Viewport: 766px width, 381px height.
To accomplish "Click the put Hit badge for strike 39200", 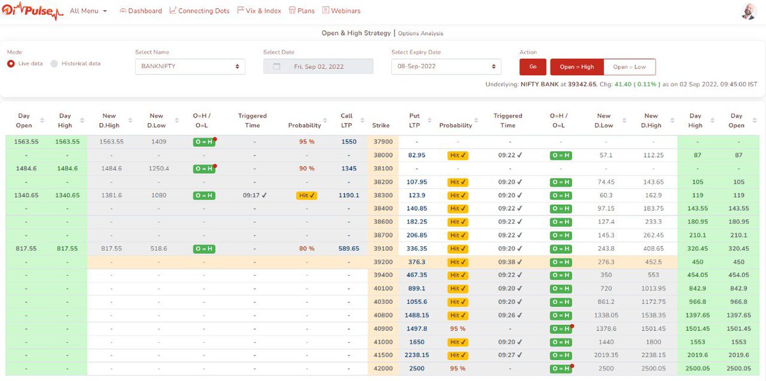I will click(458, 262).
